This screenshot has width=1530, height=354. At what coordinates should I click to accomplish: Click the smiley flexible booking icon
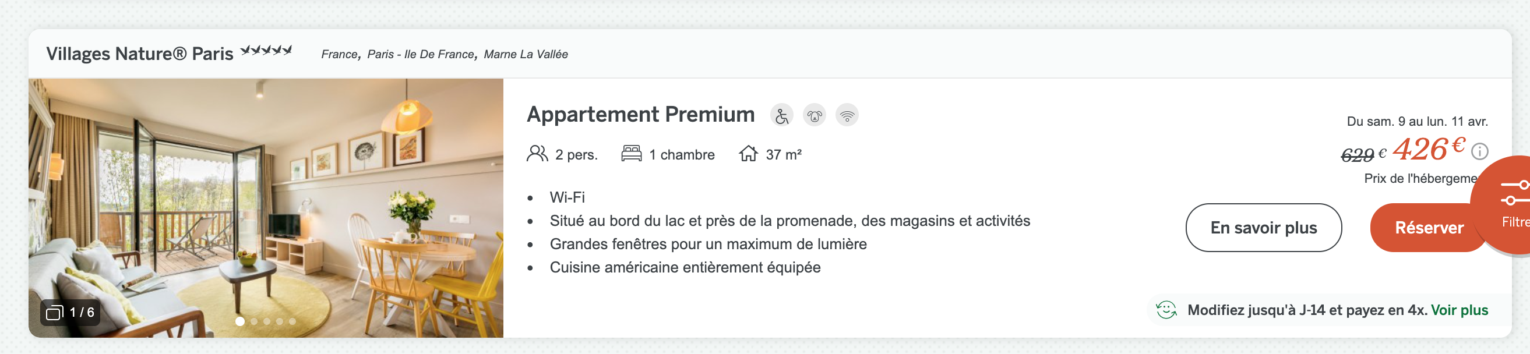pyautogui.click(x=1166, y=310)
